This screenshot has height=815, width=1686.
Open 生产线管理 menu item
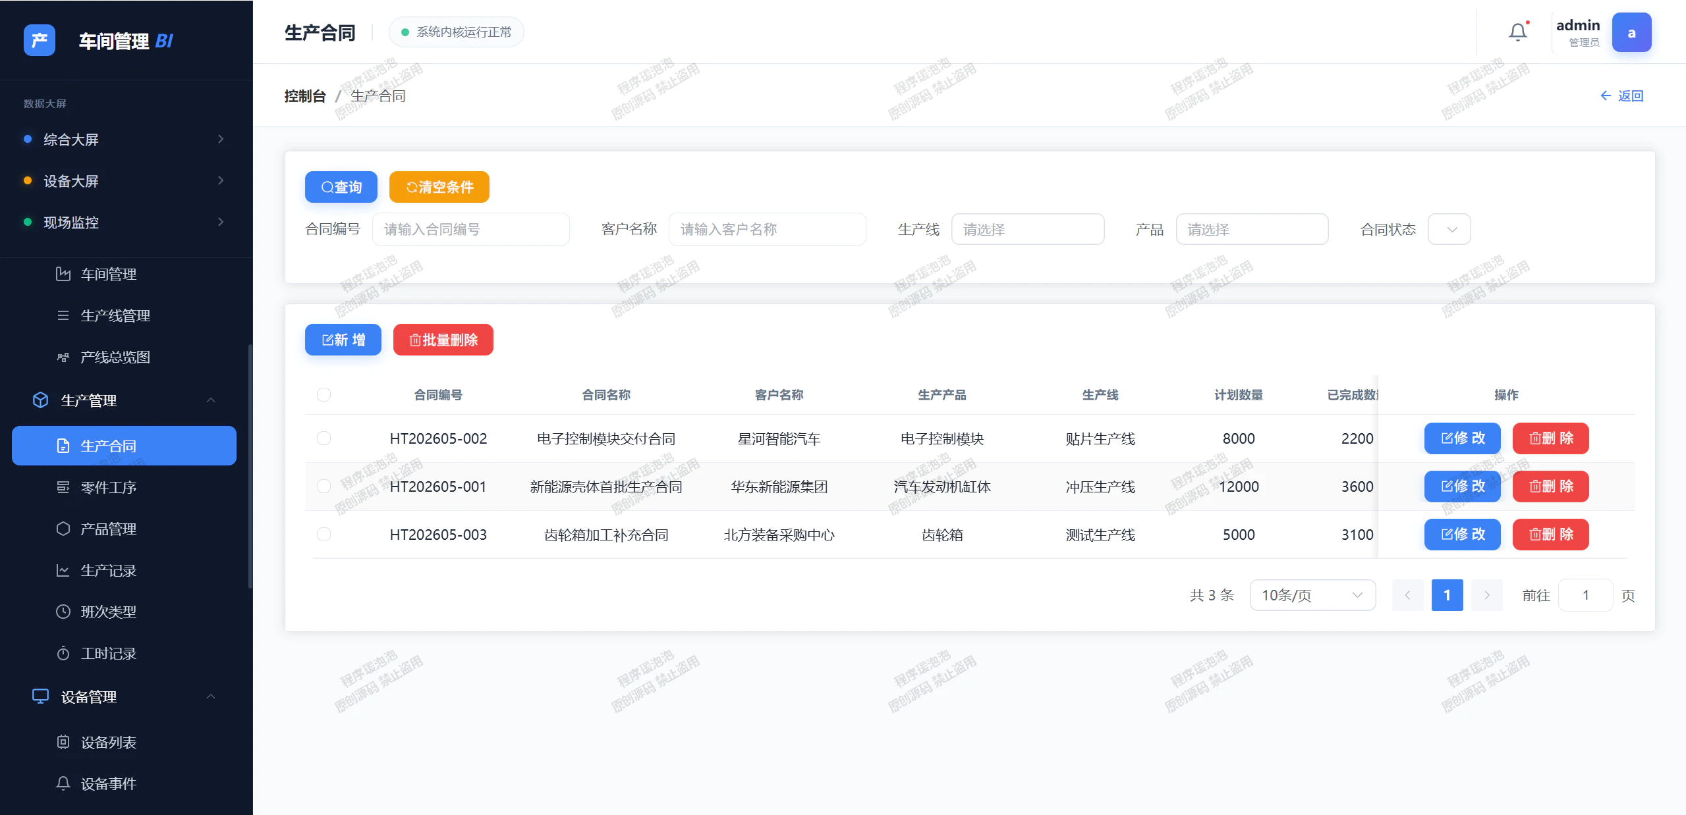click(x=125, y=315)
